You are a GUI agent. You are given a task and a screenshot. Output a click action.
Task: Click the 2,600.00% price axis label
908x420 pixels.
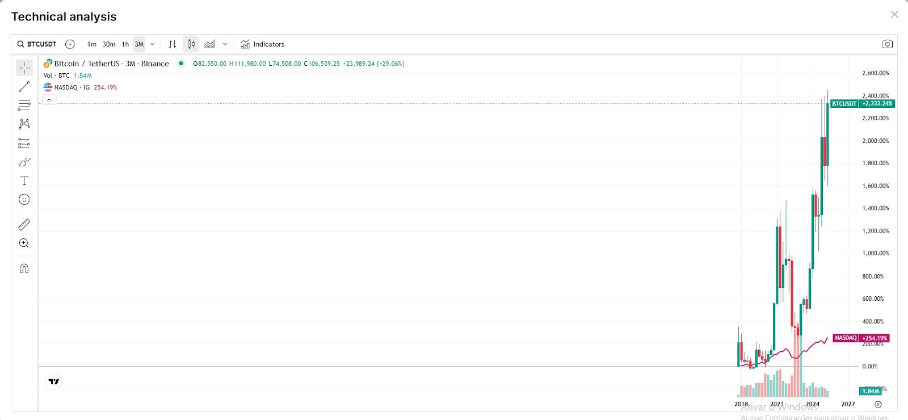tap(876, 73)
